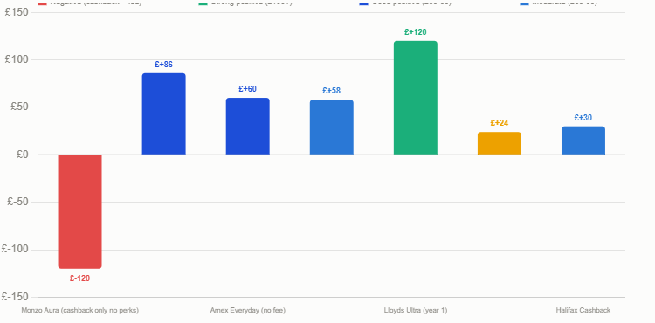The width and height of the screenshot is (655, 323).
Task: Select the '£-150' y-axis tick label
Action: [16, 297]
